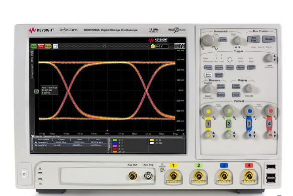The image size is (293, 196).
Task: Push the Trigger Sweep key
Action: [x=241, y=67]
